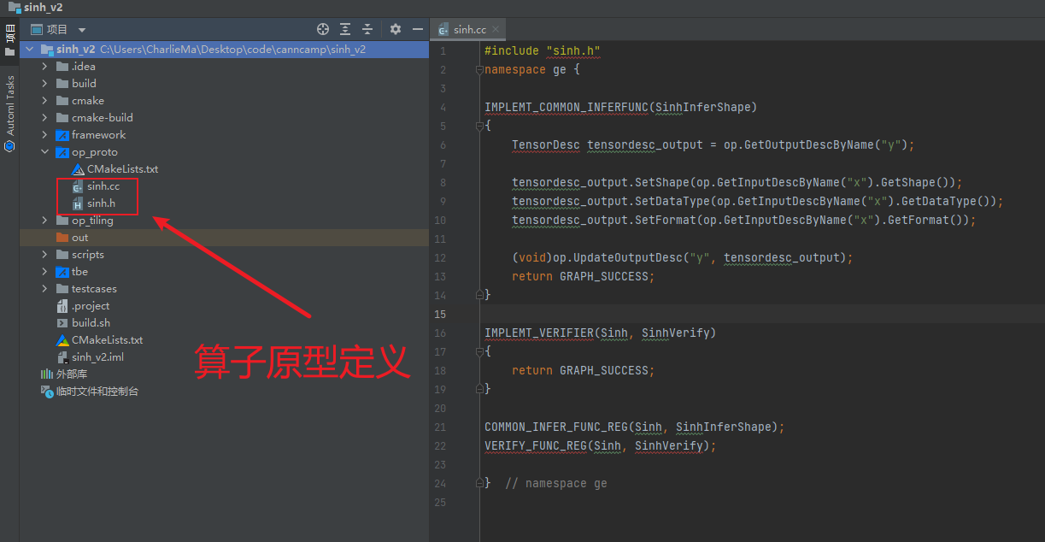Open project panel settings gear

coord(395,29)
